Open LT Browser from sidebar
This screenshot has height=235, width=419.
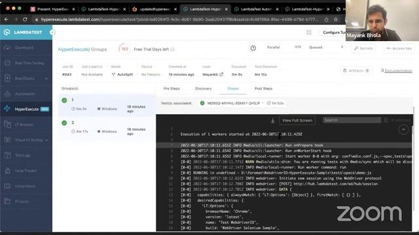(x=24, y=125)
